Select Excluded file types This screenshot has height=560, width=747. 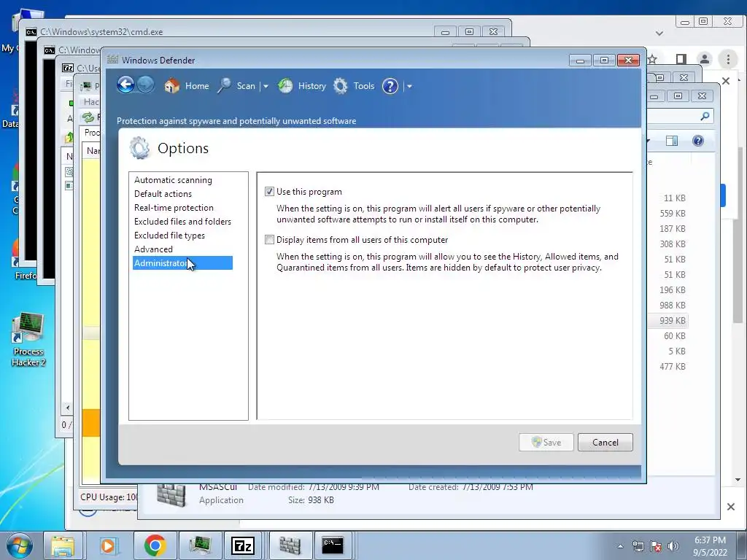tap(169, 236)
